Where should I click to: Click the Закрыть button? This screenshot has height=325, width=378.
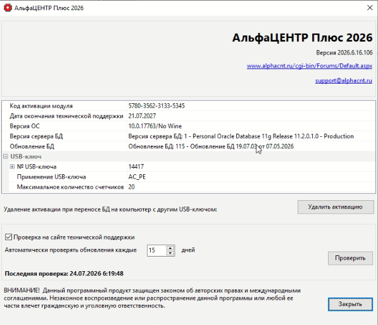350,304
